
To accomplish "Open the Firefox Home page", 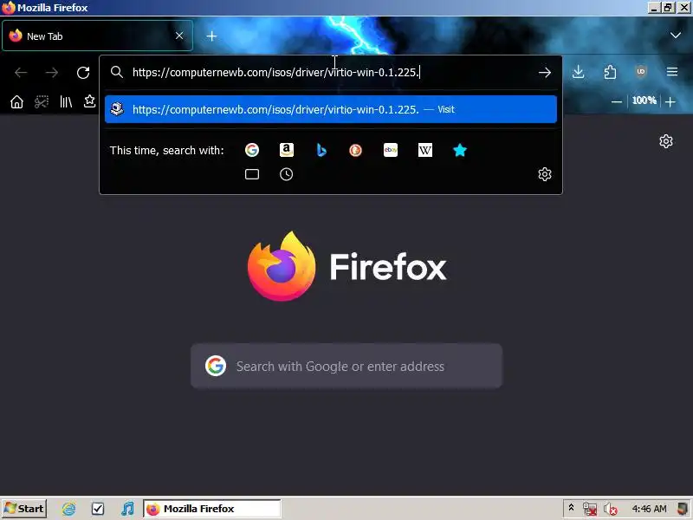I will point(16,101).
